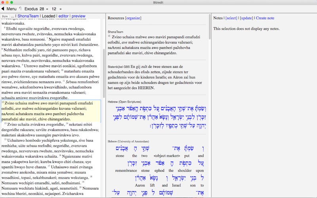Open the preview link
This screenshot has height=198, width=317.
[78, 16]
